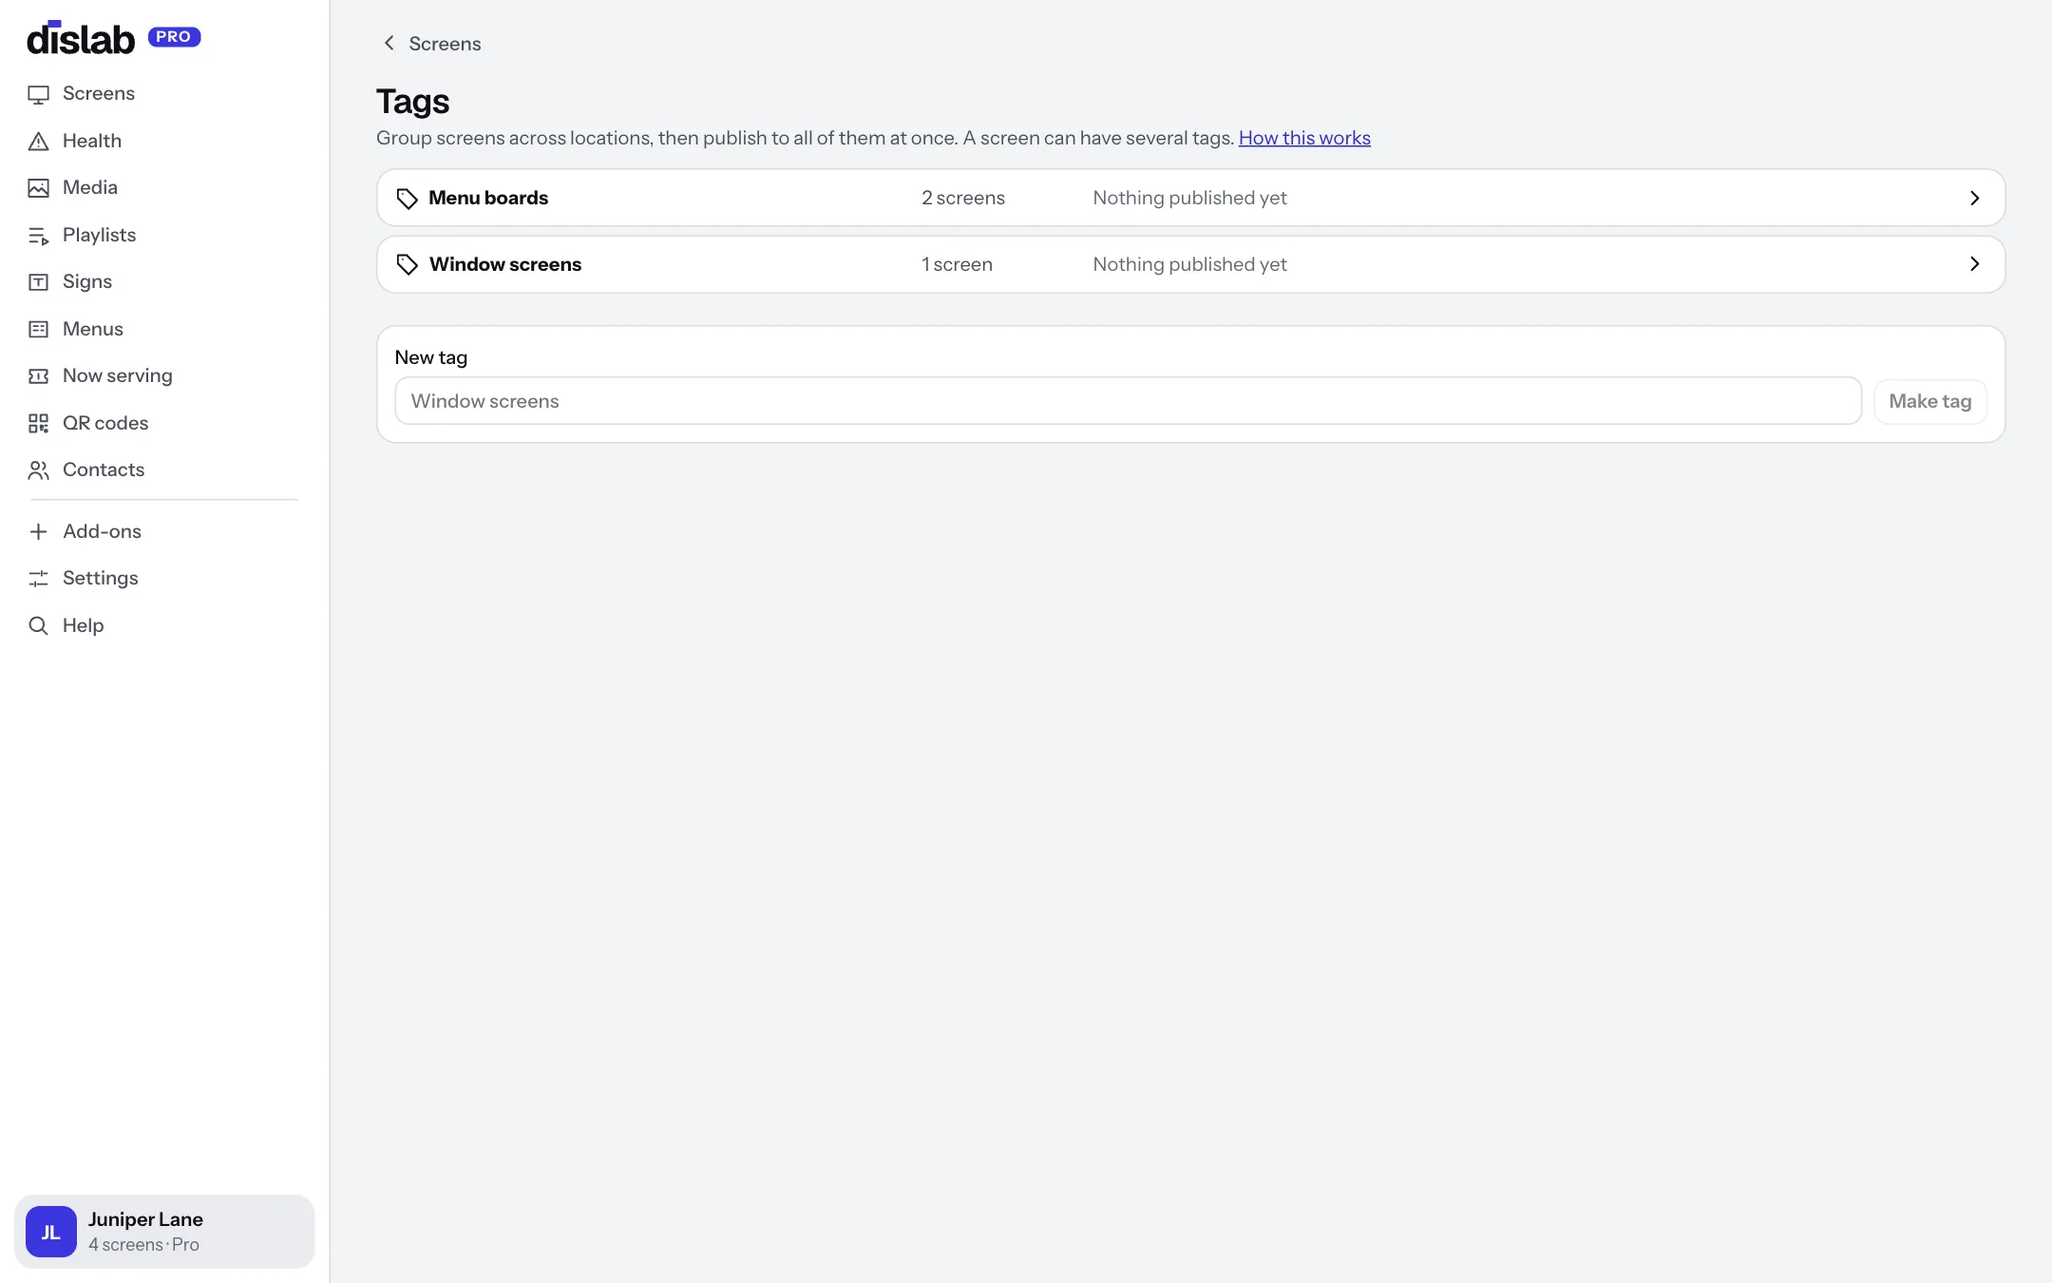Click the 1 screen count
The height and width of the screenshot is (1283, 2052).
pyautogui.click(x=957, y=264)
